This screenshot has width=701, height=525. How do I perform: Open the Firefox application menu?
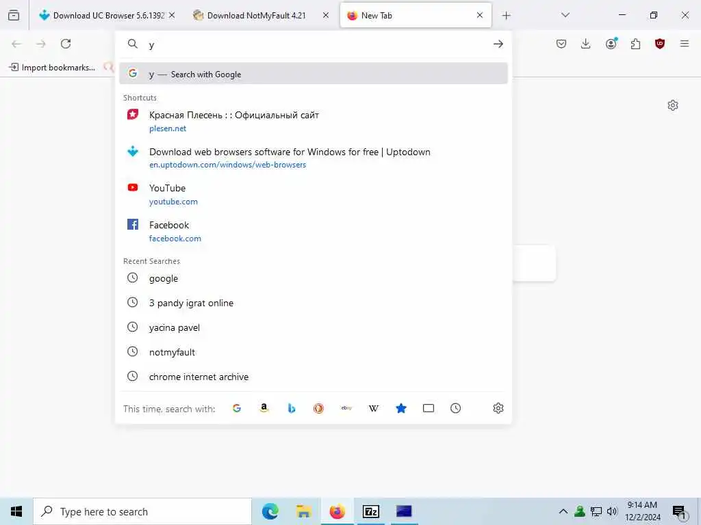685,44
